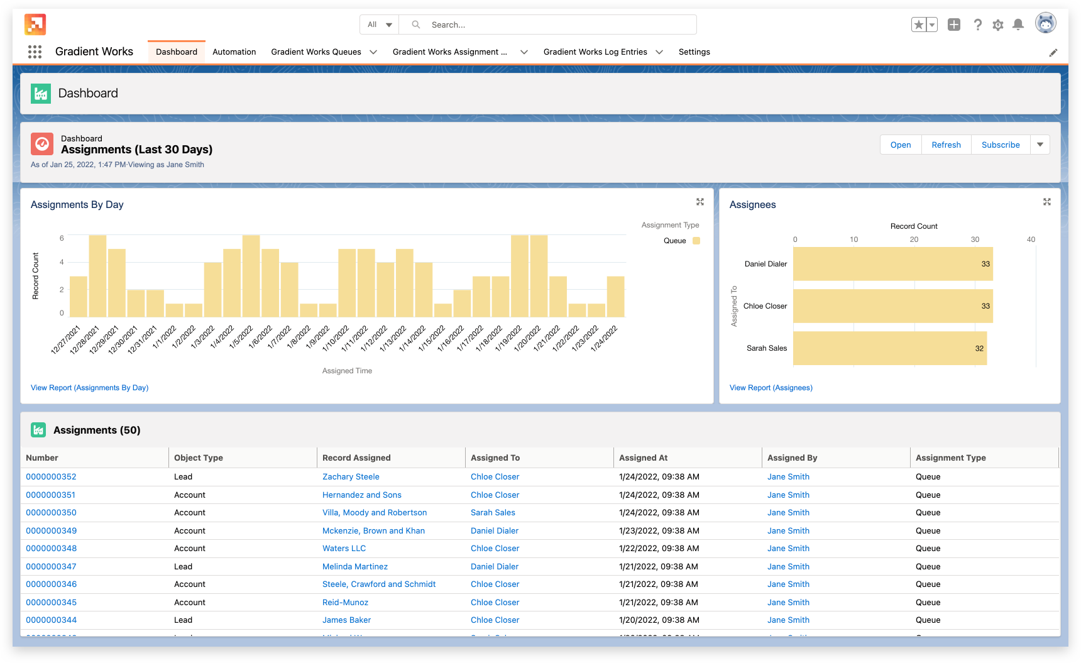Open the Setup gear icon
Screen dimensions: 1081x663
[998, 25]
